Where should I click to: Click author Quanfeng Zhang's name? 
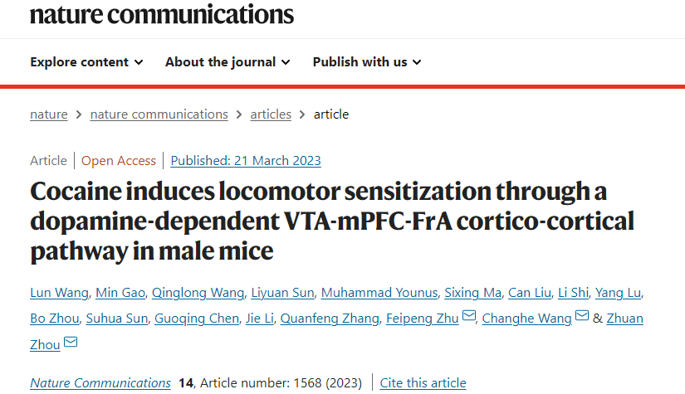(x=330, y=319)
